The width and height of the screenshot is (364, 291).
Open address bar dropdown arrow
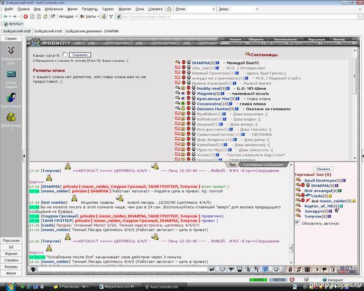[360, 17]
